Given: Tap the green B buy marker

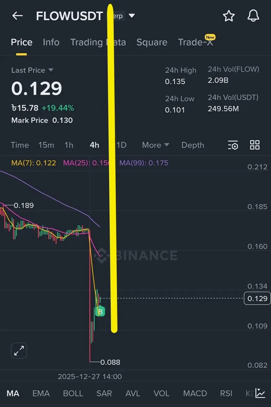Looking at the screenshot, I should (x=100, y=311).
